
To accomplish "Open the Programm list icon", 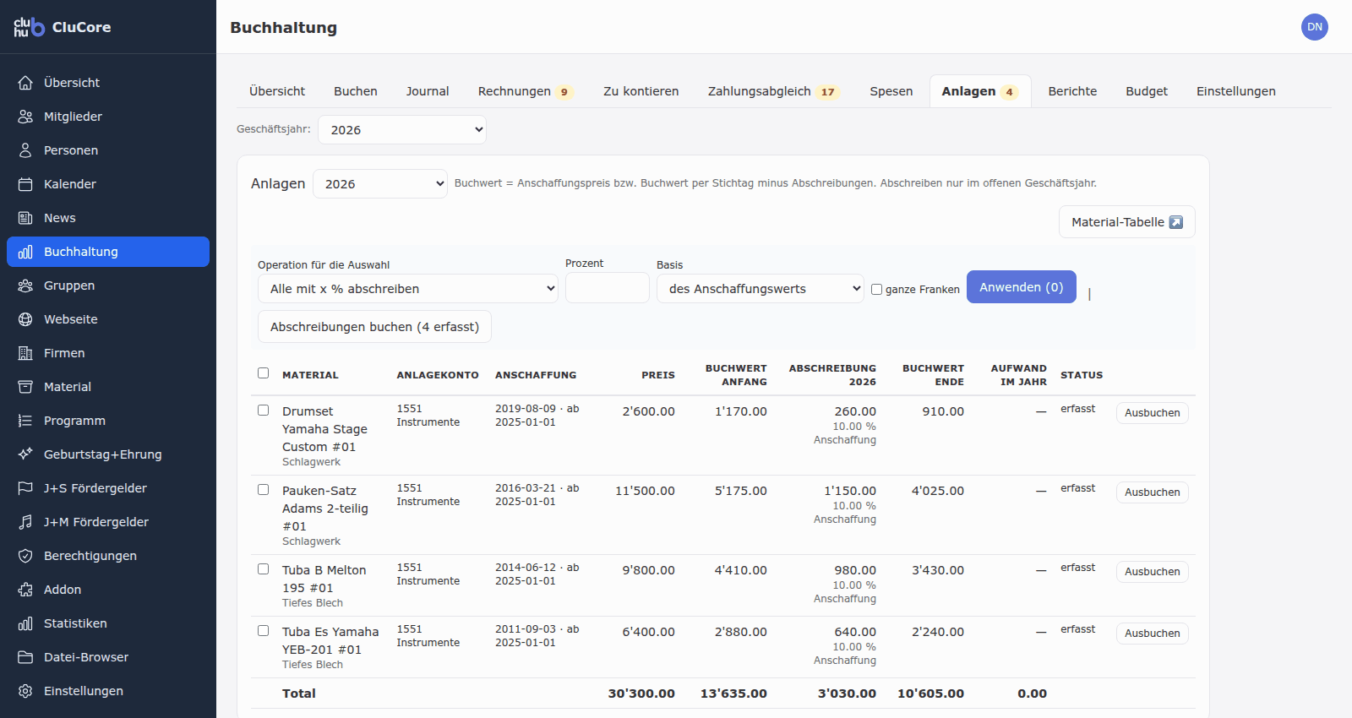I will click(25, 421).
